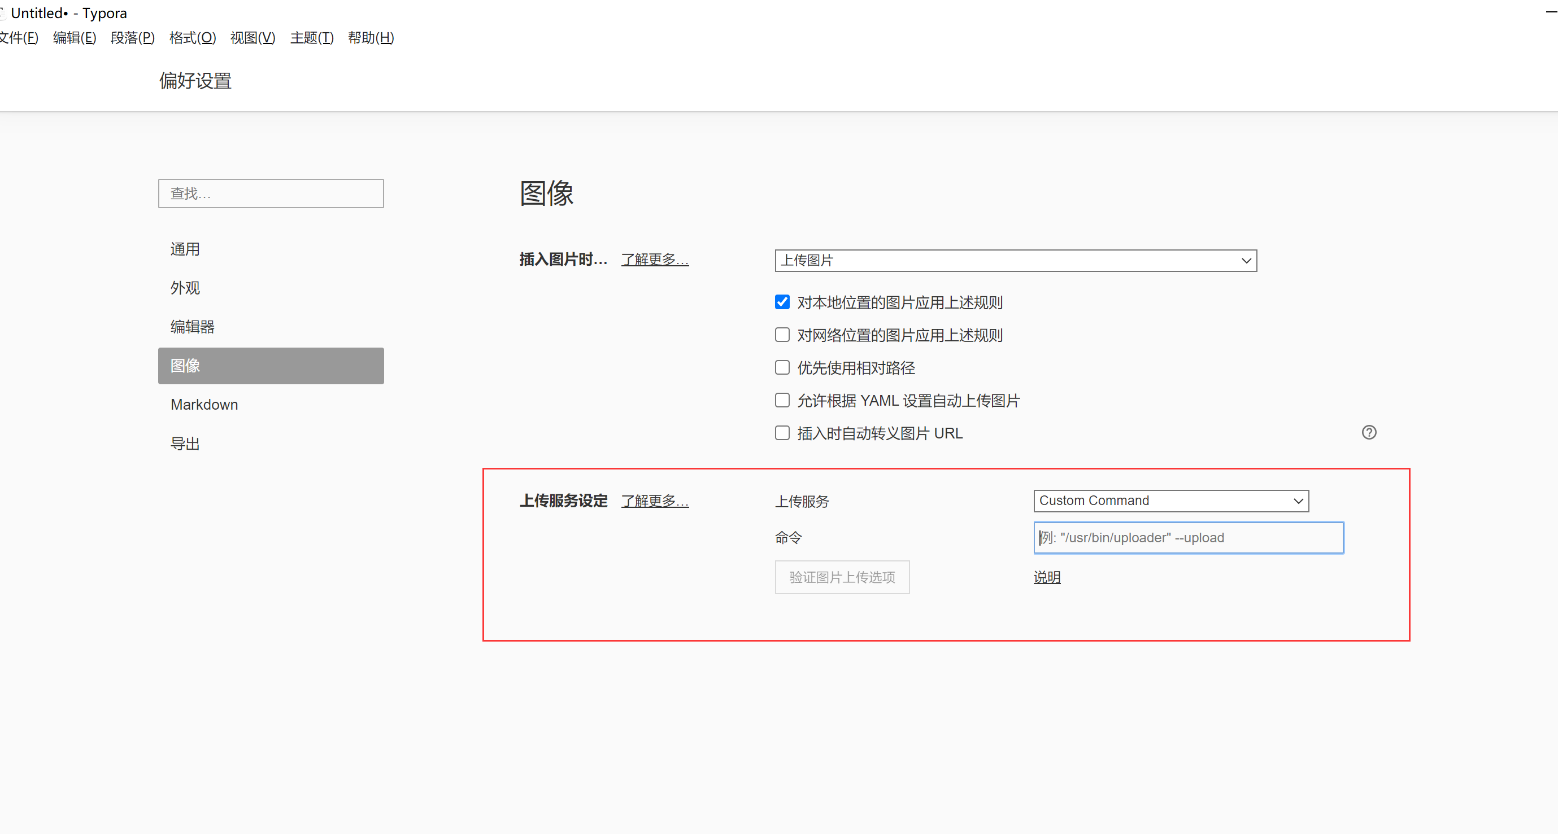Viewport: 1558px width, 834px height.
Task: Open the 通用 settings section
Action: pyautogui.click(x=185, y=249)
